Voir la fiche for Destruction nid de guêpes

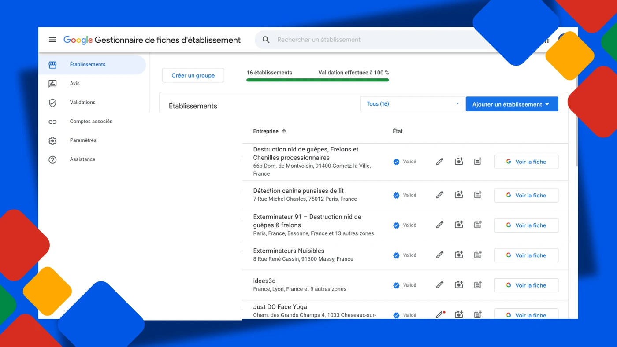(526, 162)
